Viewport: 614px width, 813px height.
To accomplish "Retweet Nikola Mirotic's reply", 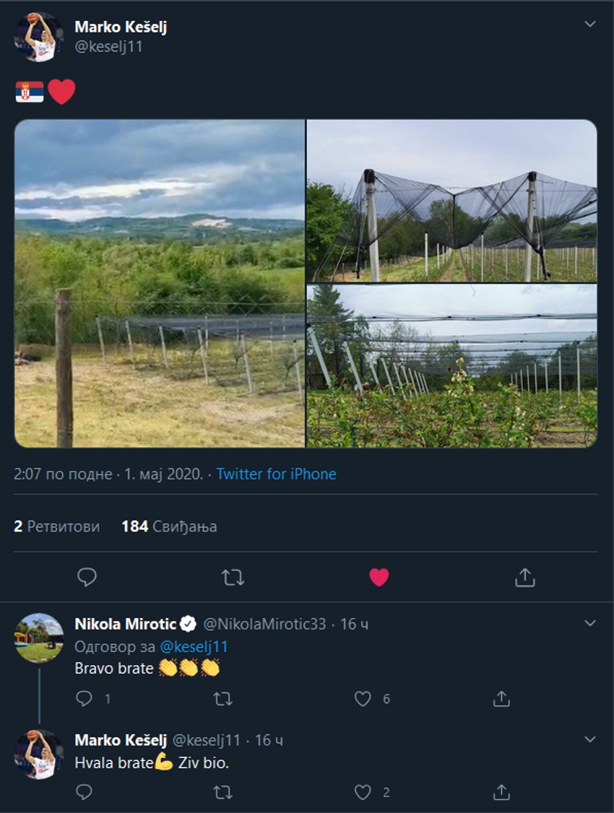I will [223, 698].
